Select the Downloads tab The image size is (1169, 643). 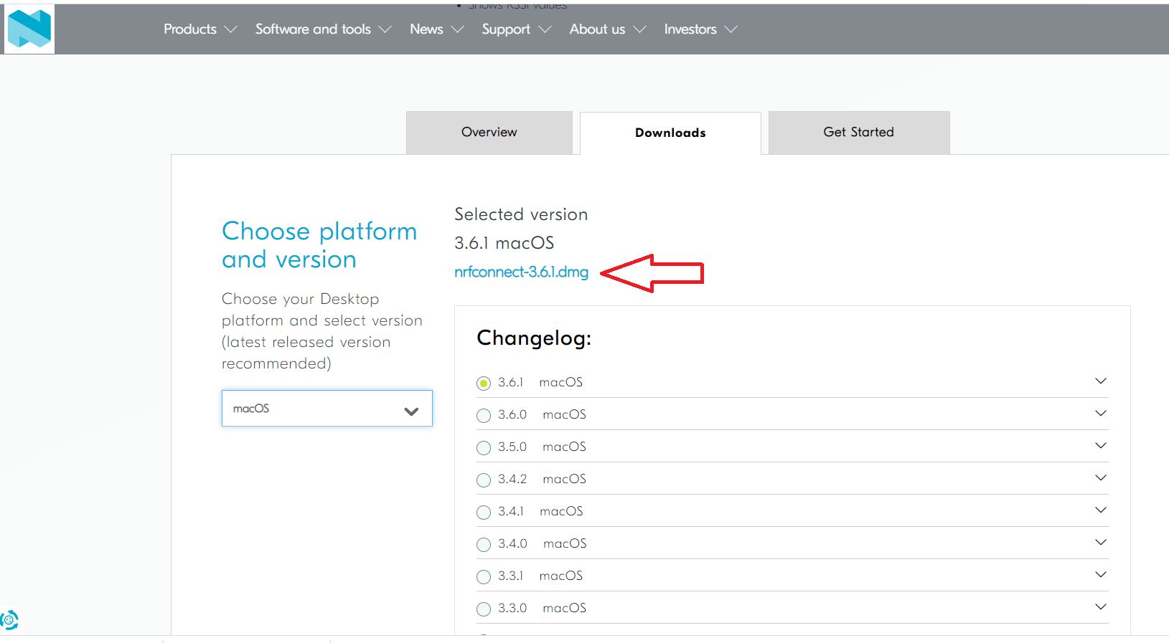[670, 133]
